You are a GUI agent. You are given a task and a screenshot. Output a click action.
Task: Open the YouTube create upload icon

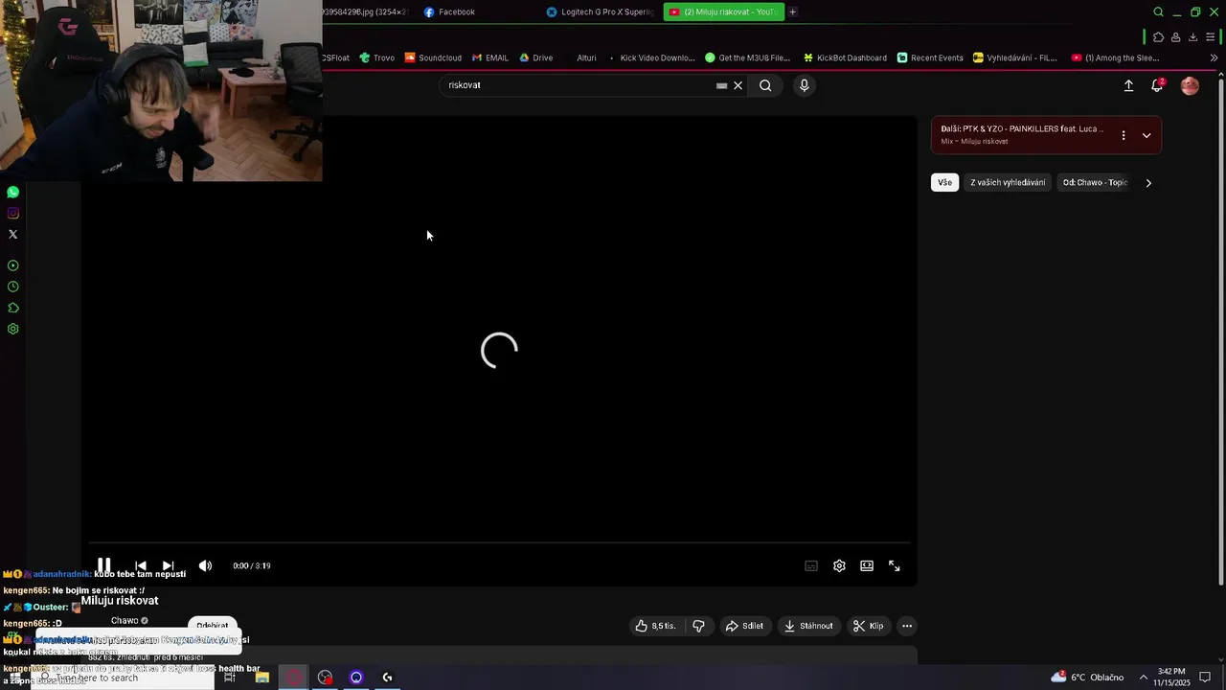tap(1128, 85)
